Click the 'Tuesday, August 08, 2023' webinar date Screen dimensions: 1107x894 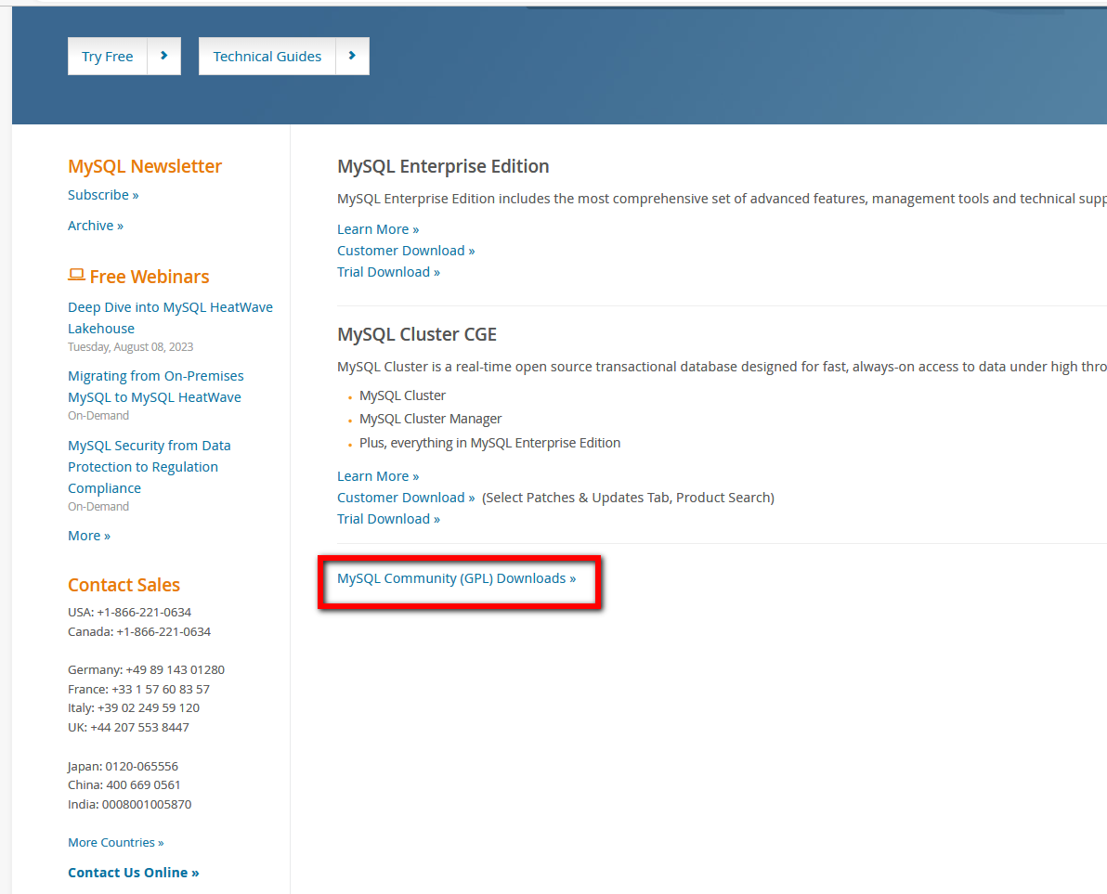pyautogui.click(x=131, y=347)
